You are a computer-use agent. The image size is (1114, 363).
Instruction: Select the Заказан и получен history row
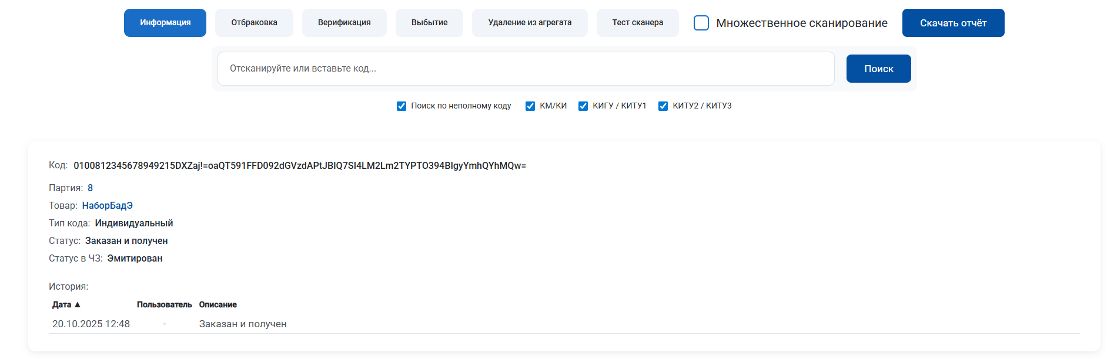242,324
